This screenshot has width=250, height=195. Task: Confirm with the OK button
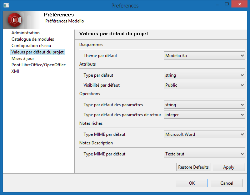[x=192, y=183]
